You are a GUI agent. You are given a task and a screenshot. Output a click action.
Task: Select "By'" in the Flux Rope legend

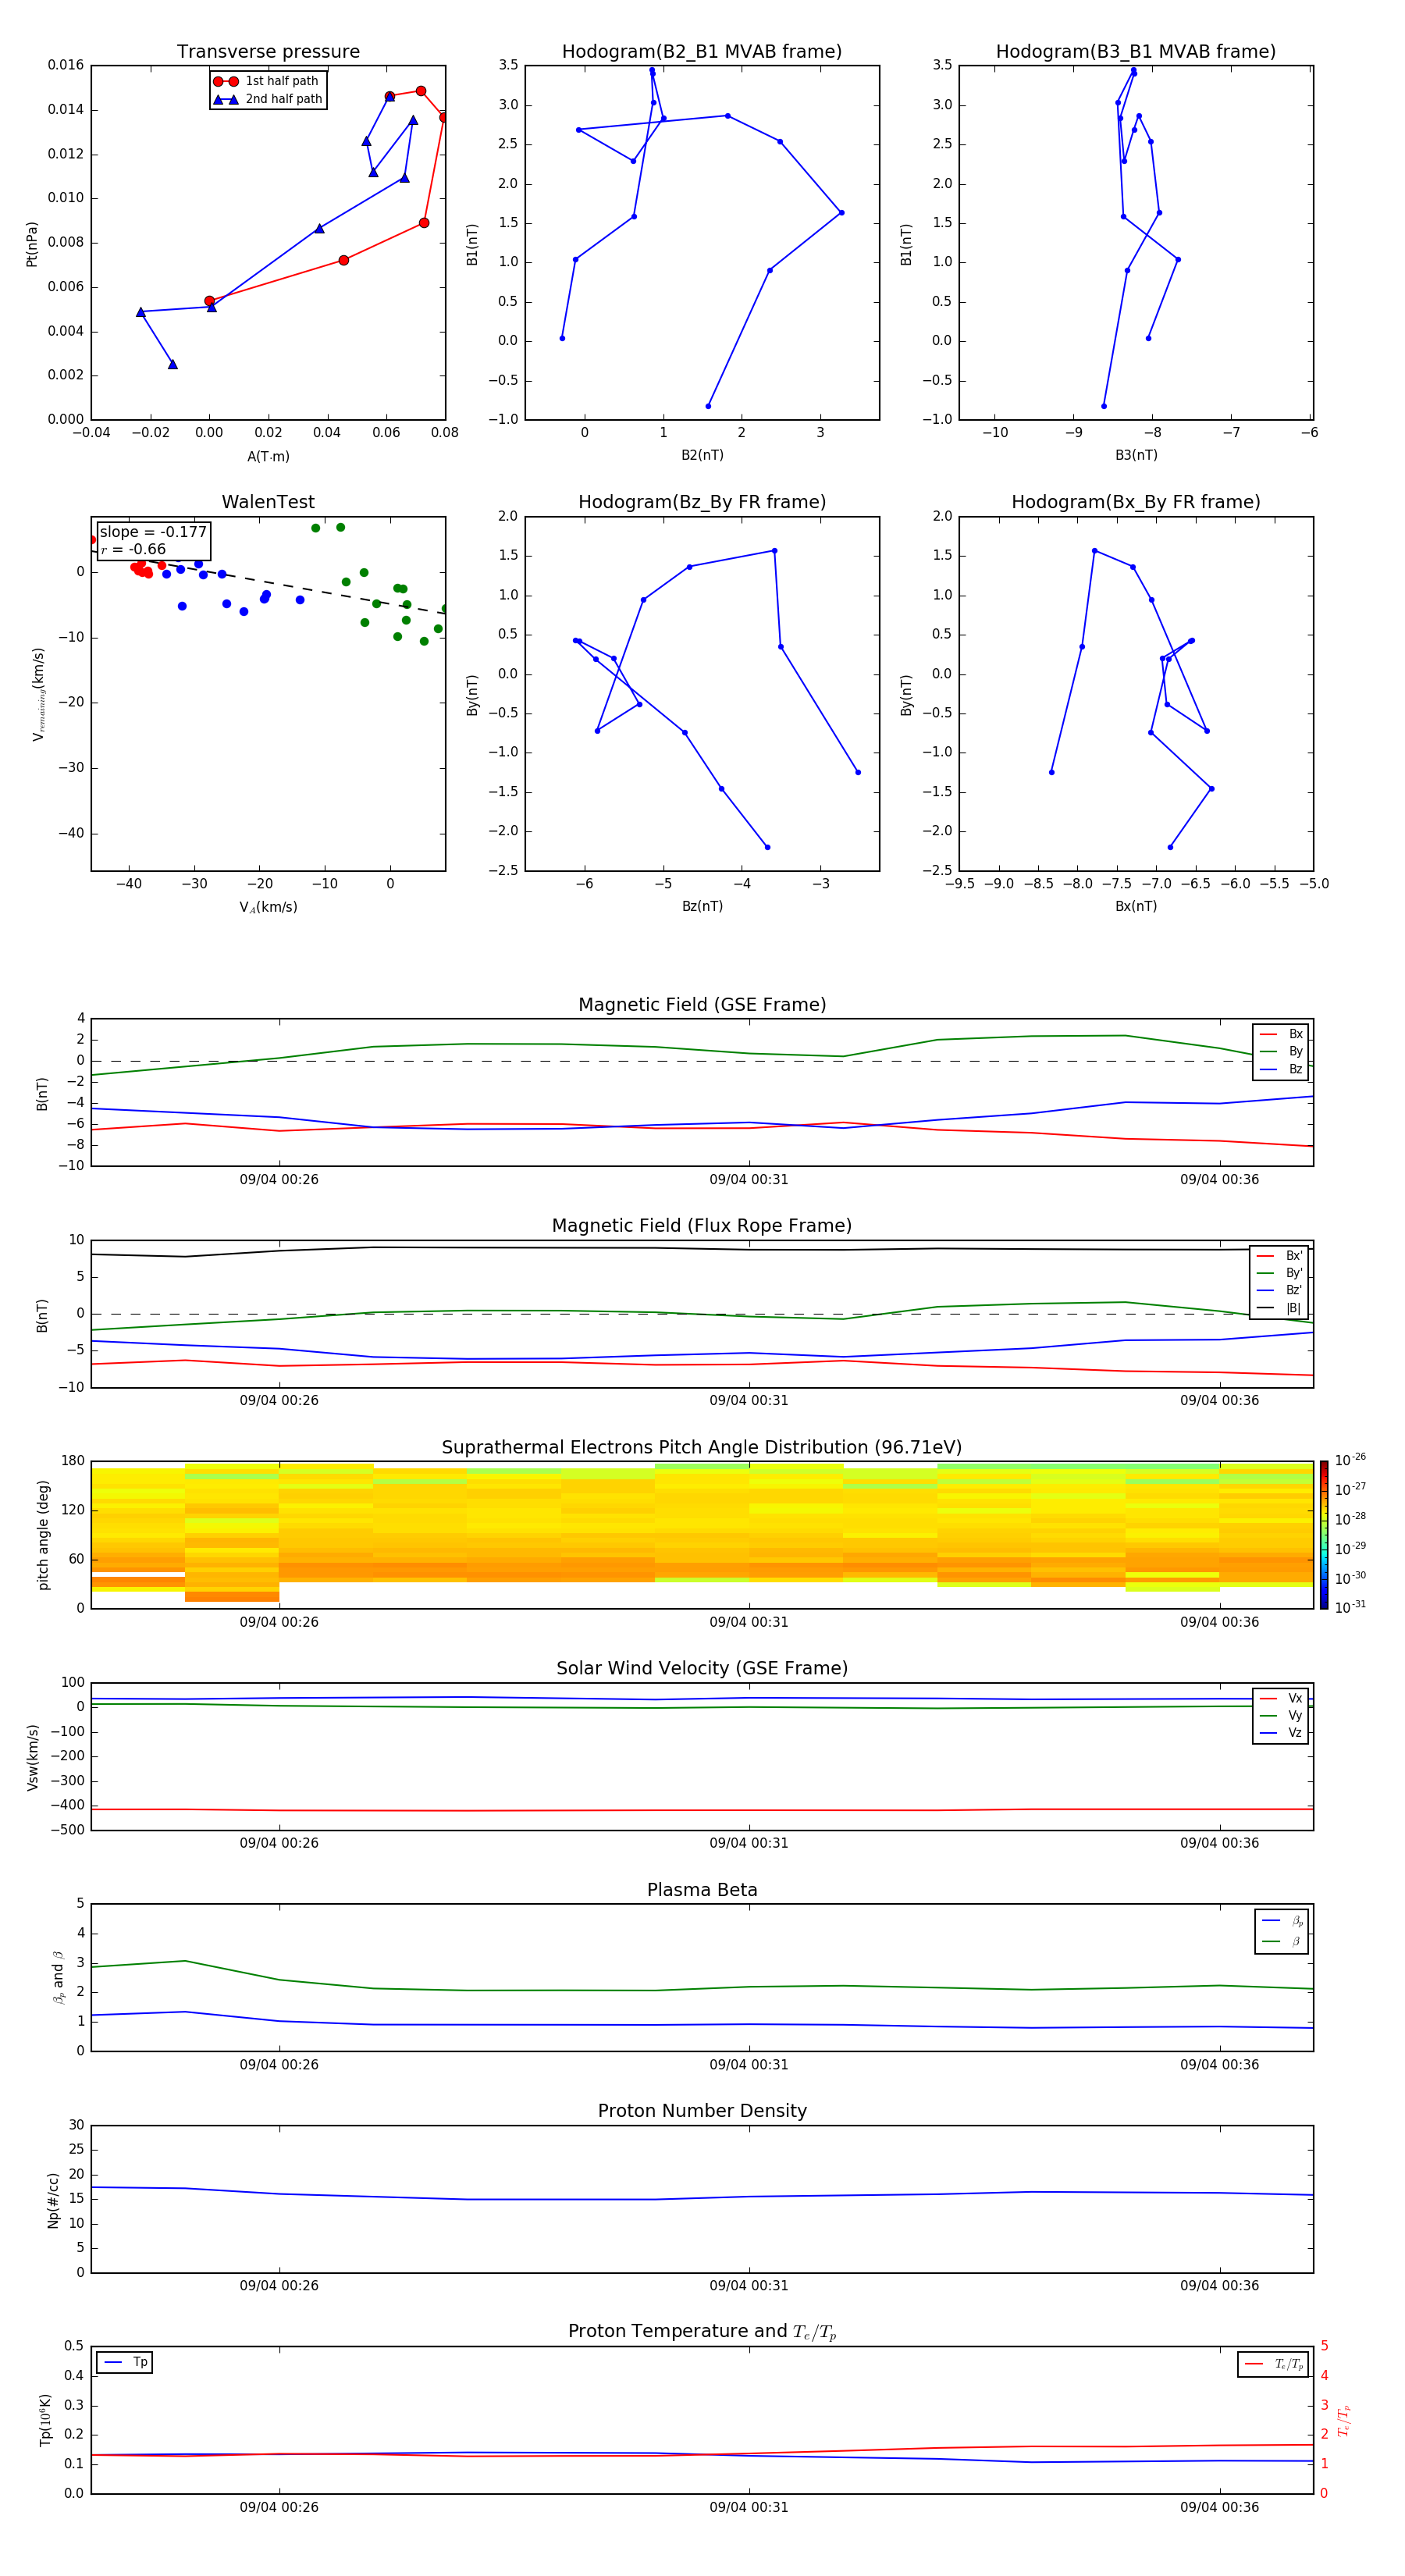pos(1280,1273)
